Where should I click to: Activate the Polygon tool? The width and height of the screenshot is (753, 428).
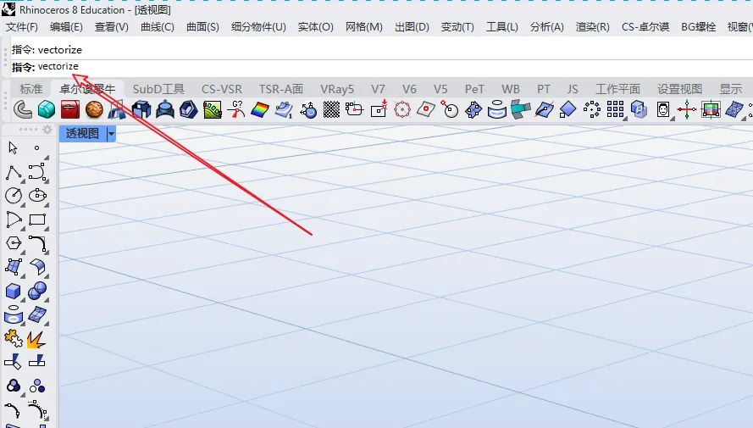(x=14, y=243)
